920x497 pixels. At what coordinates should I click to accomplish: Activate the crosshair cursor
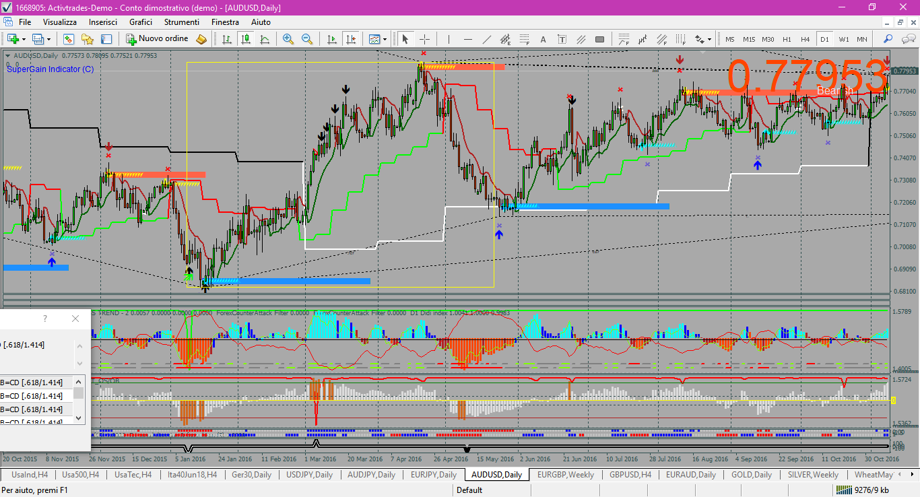[424, 39]
